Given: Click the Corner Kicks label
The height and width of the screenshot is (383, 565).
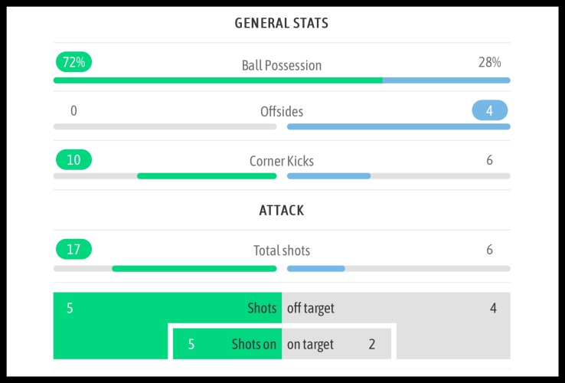Looking at the screenshot, I should tap(282, 161).
